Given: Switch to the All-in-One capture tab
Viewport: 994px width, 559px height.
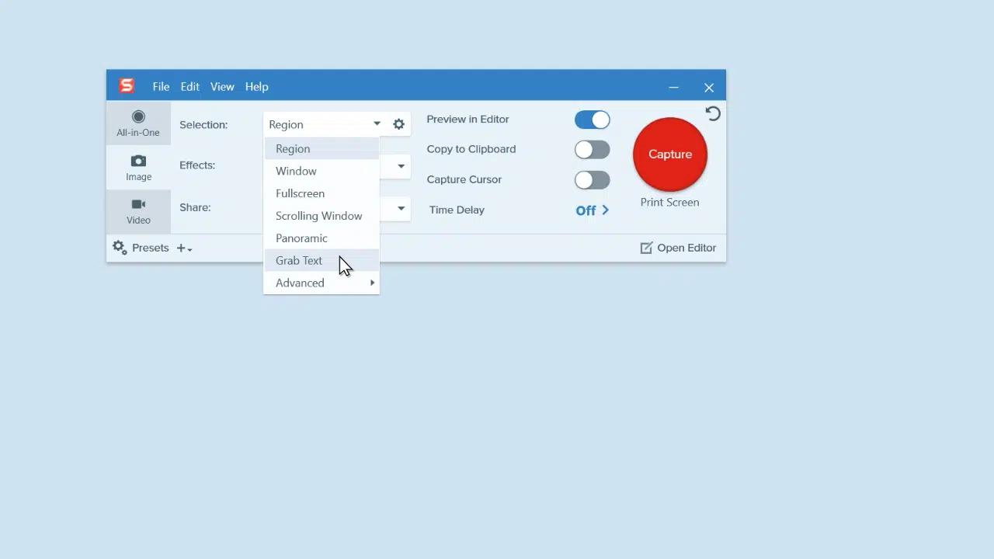Looking at the screenshot, I should click(138, 123).
